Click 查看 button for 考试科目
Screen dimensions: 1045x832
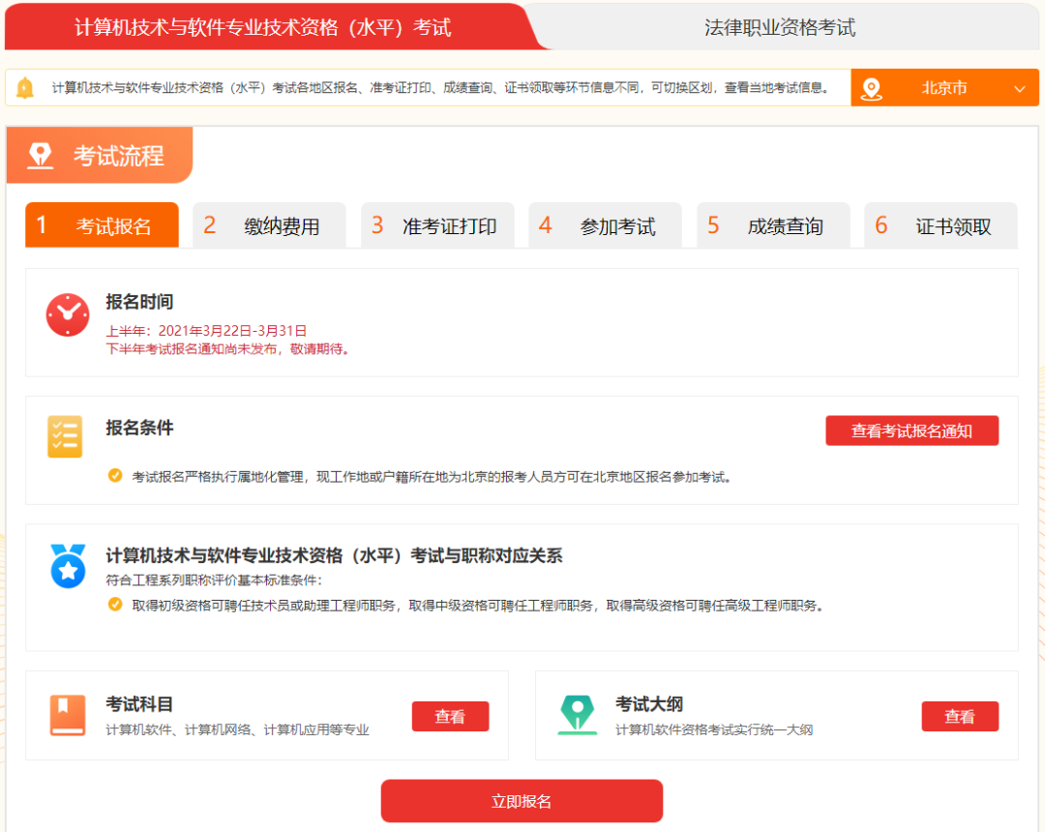pos(450,717)
